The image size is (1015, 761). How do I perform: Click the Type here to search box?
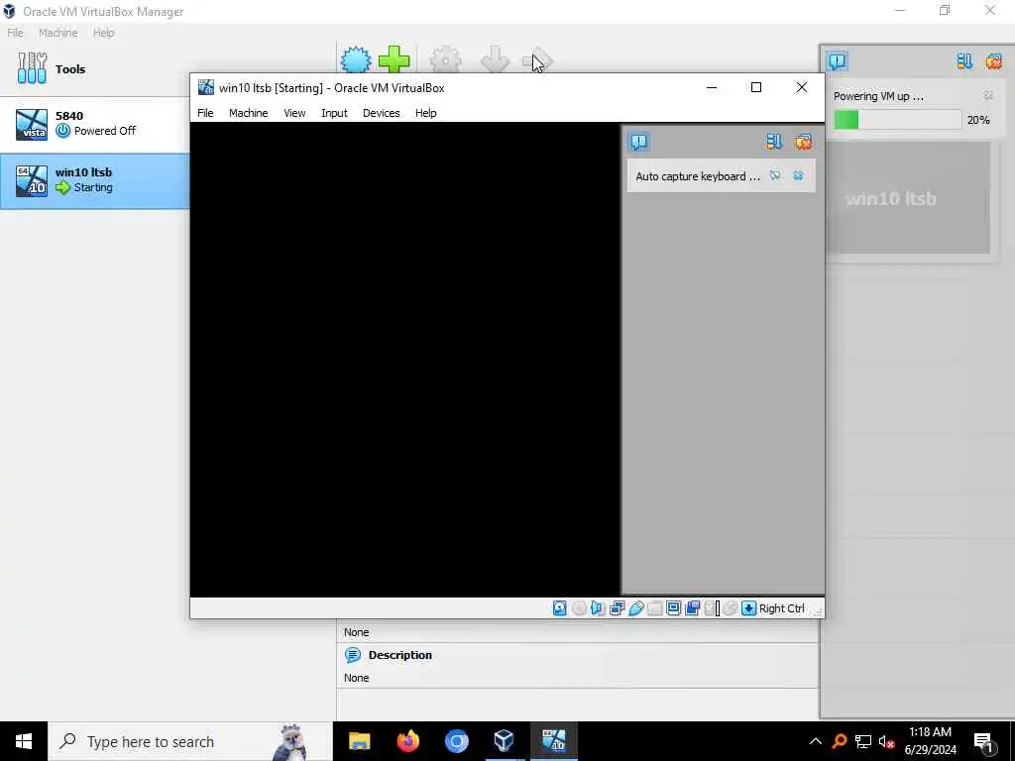point(190,741)
